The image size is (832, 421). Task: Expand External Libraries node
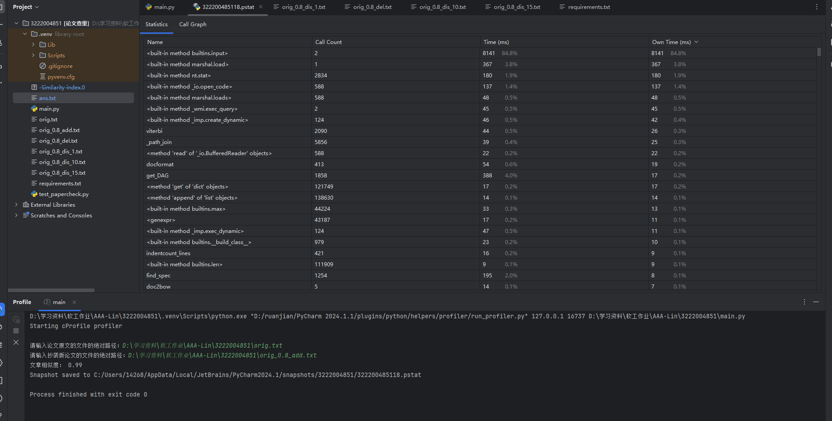coord(16,204)
